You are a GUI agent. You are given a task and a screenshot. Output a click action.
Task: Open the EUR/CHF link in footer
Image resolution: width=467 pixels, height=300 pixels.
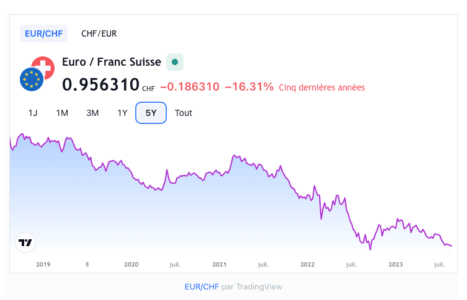pyautogui.click(x=202, y=287)
